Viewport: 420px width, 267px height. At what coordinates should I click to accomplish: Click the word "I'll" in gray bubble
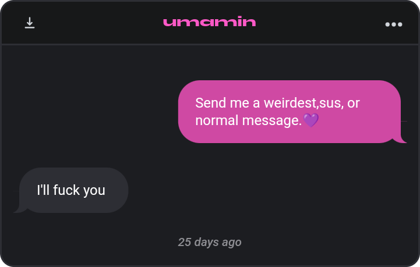[43, 190]
